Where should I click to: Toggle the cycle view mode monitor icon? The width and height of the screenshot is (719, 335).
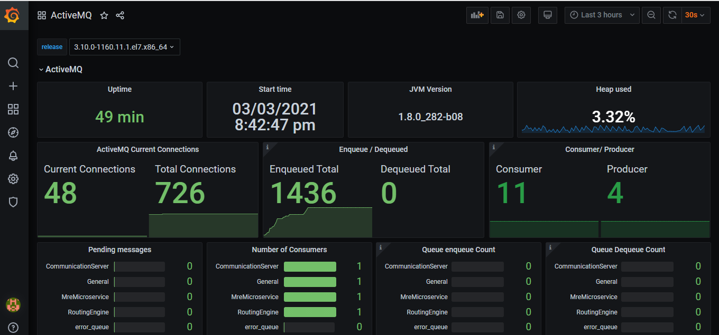548,15
